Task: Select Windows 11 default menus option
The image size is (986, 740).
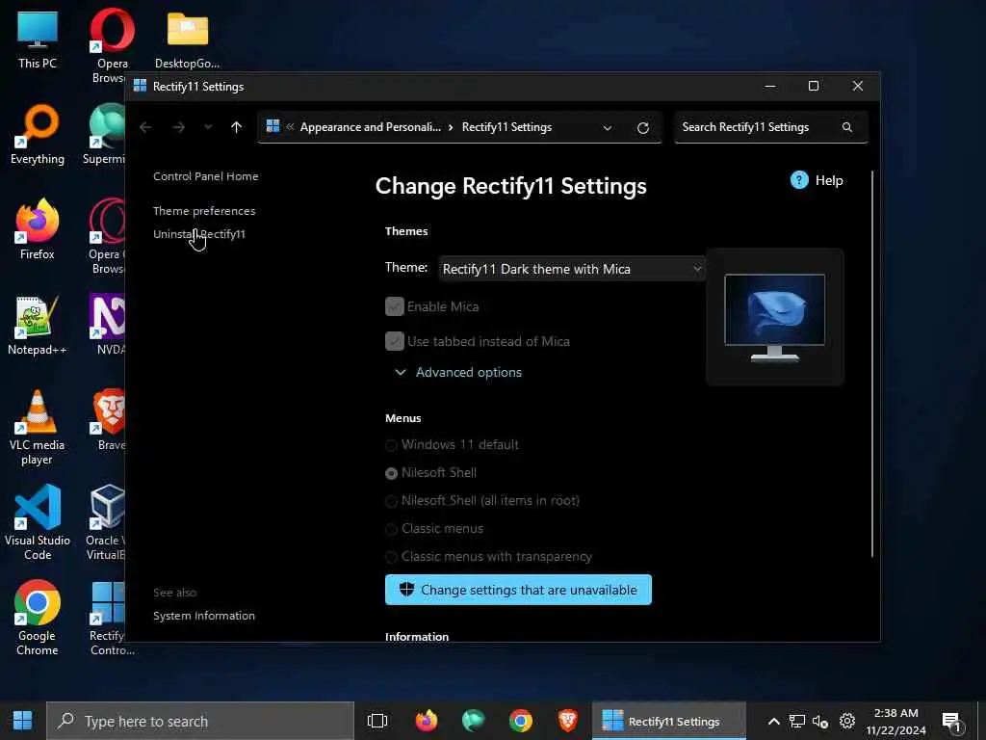Action: [391, 445]
